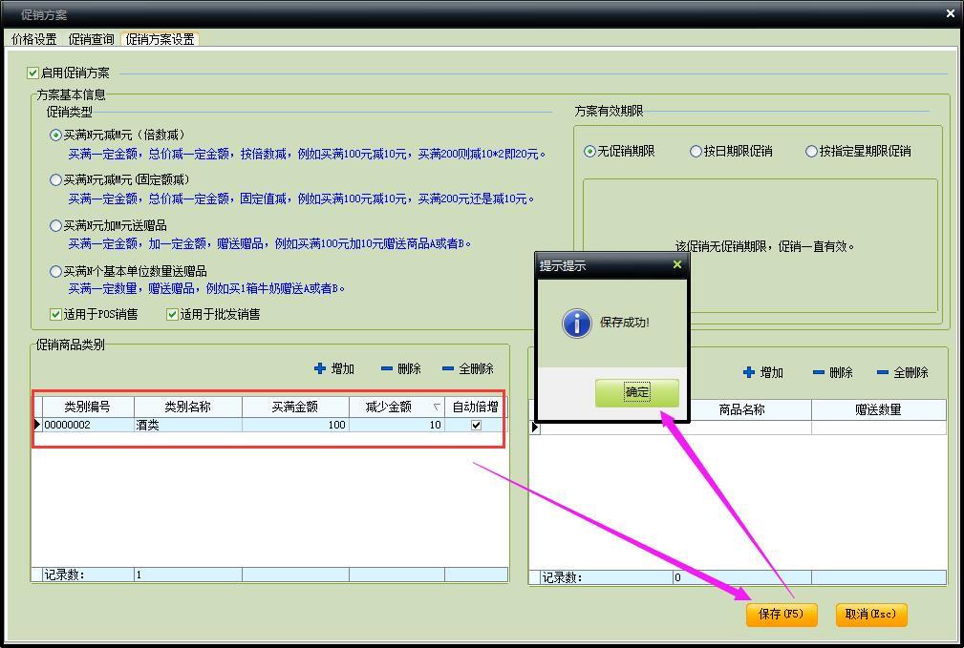The width and height of the screenshot is (964, 648).
Task: Select 按指定星期限促销 radio option
Action: [811, 151]
